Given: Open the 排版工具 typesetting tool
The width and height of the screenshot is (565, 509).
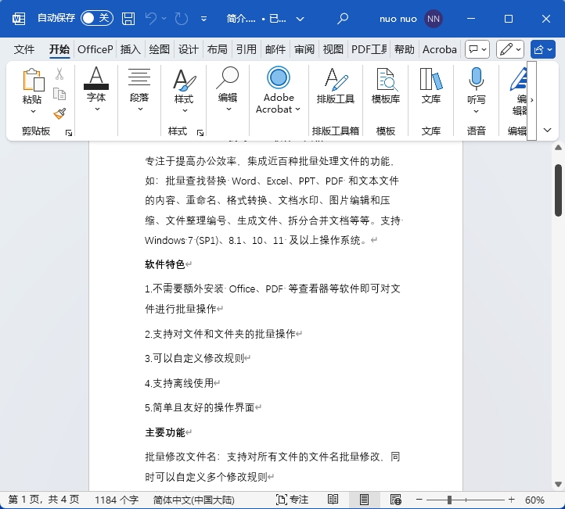Looking at the screenshot, I should [x=336, y=86].
